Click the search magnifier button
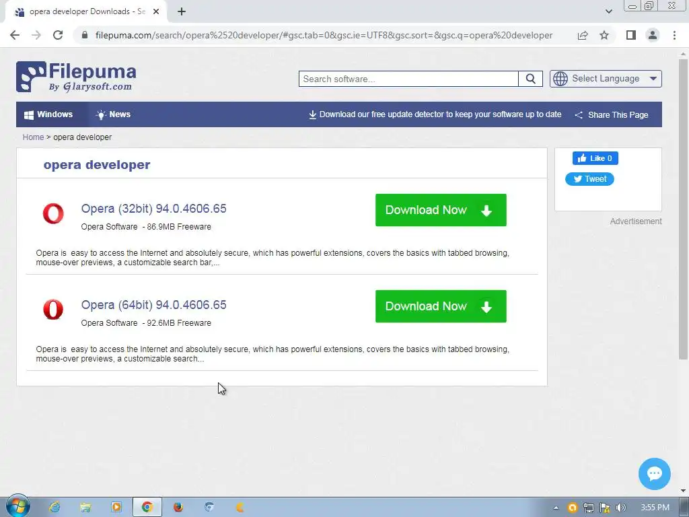The height and width of the screenshot is (517, 689). click(530, 79)
